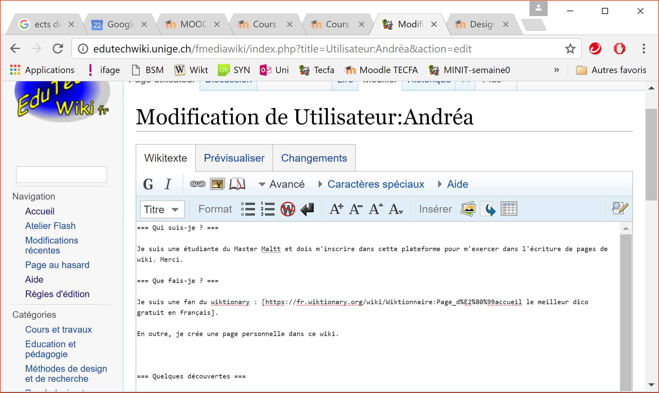Open Cours et travaux category
This screenshot has height=393, width=659.
click(59, 329)
